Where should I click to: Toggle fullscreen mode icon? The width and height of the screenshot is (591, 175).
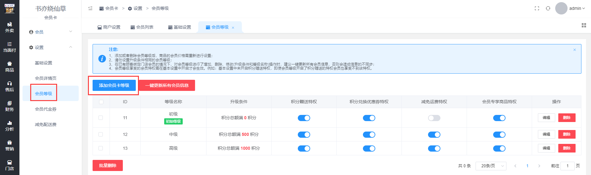pyautogui.click(x=537, y=8)
